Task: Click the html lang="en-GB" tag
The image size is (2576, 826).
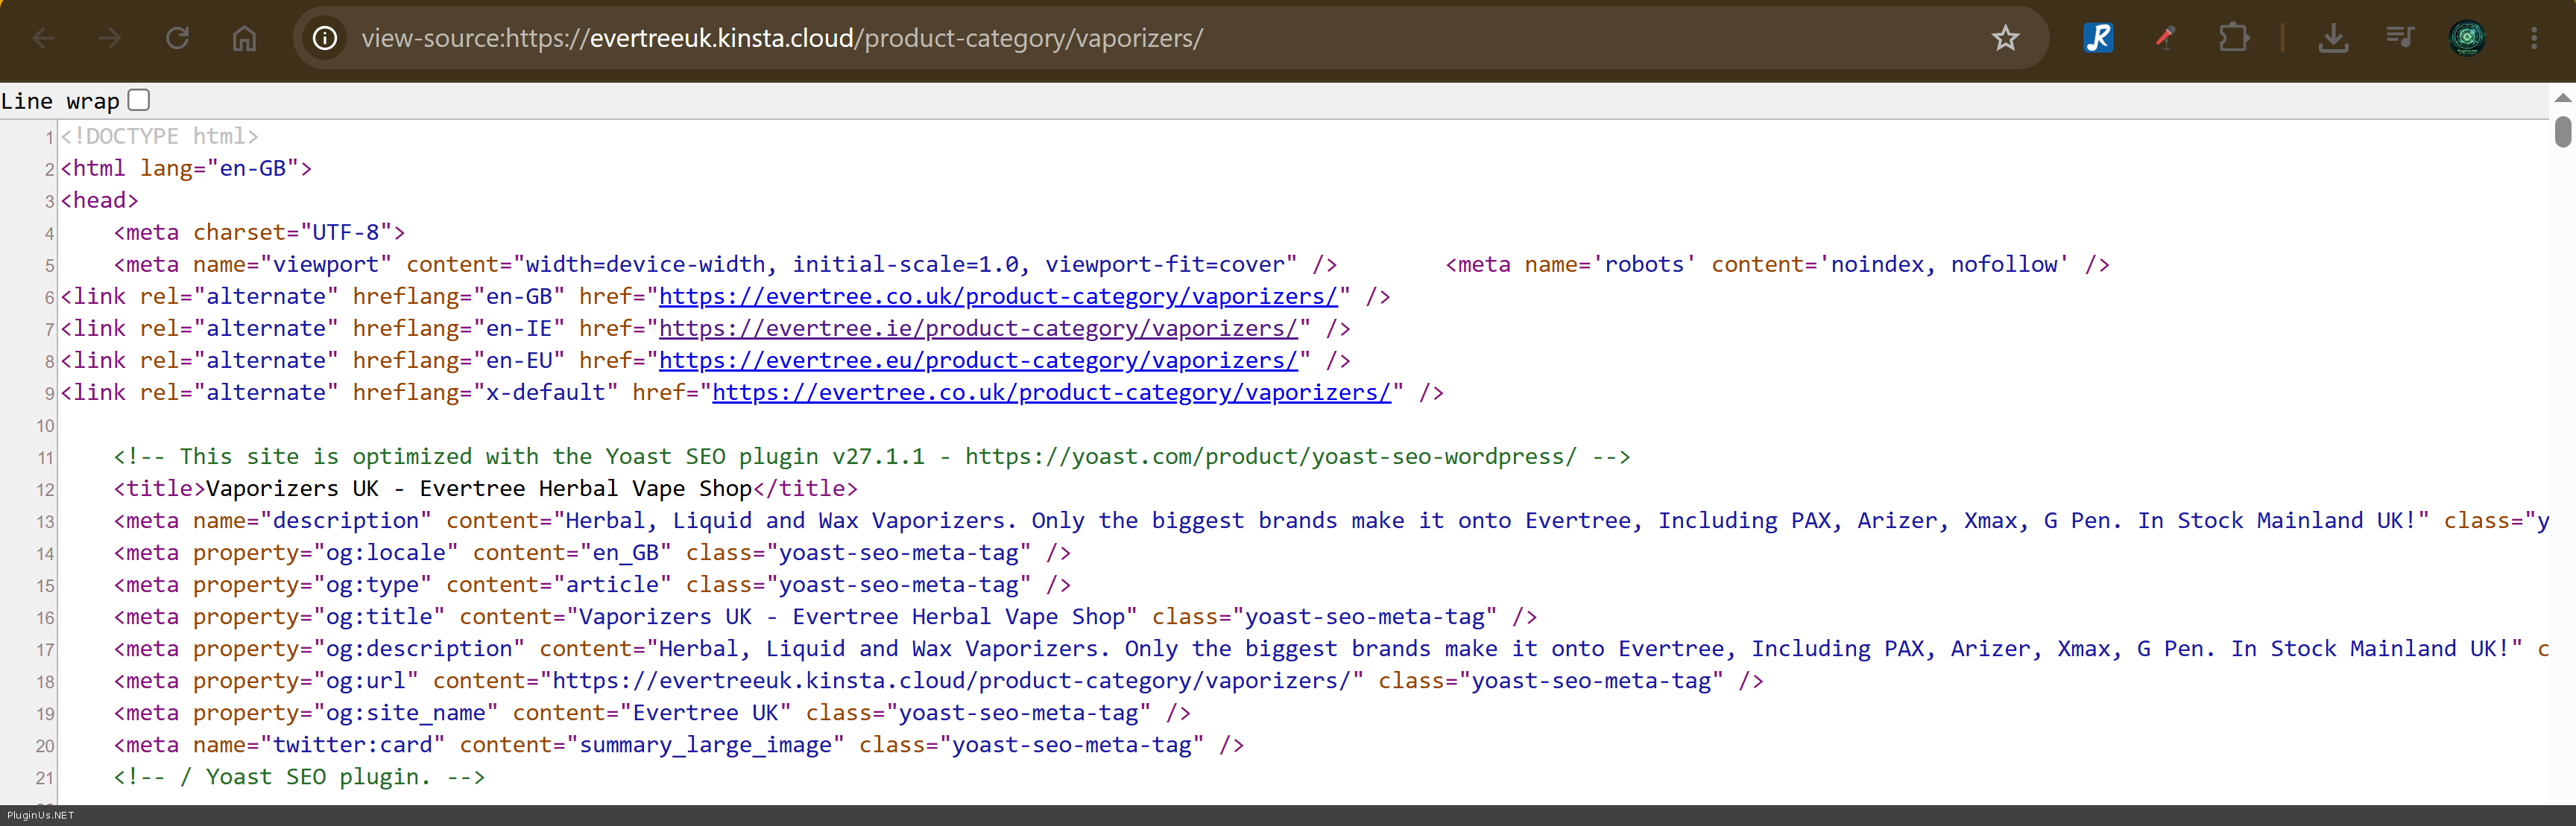Action: tap(186, 168)
